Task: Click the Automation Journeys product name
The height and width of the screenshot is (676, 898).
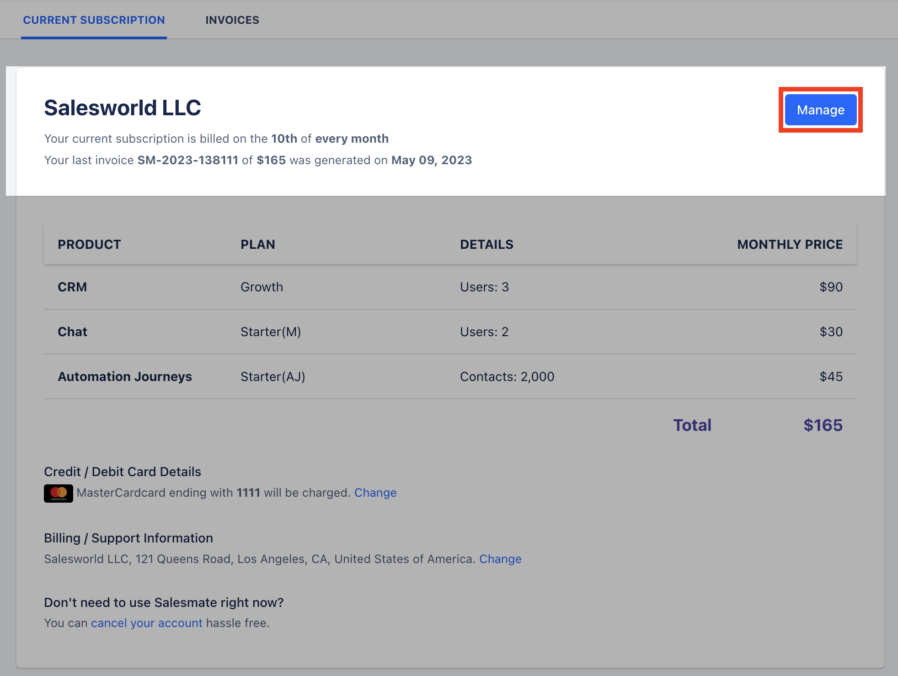Action: click(125, 376)
